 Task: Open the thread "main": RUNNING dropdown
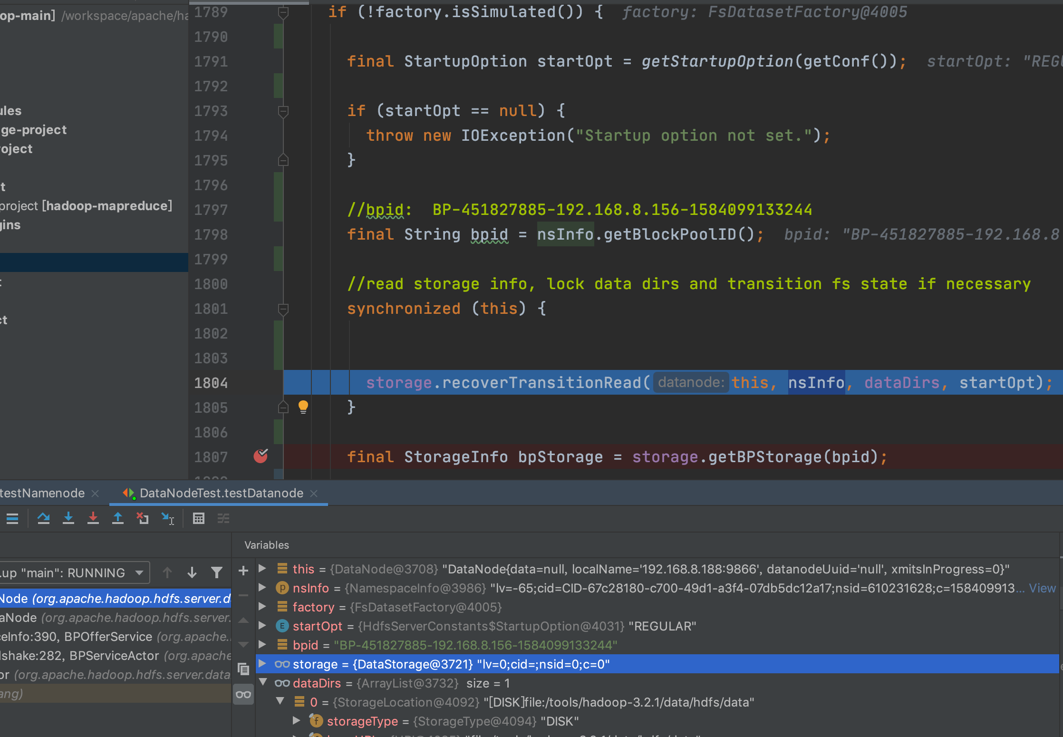coord(139,572)
